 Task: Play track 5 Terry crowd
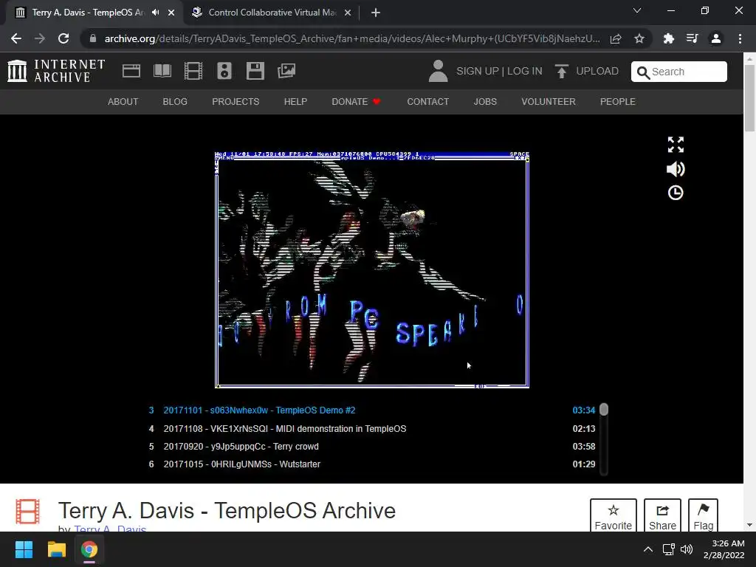point(372,447)
